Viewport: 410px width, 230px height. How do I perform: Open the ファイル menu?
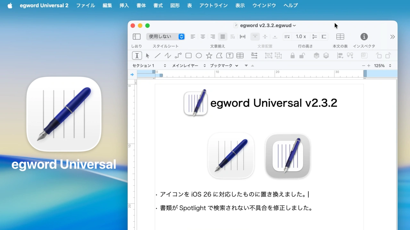pos(86,5)
